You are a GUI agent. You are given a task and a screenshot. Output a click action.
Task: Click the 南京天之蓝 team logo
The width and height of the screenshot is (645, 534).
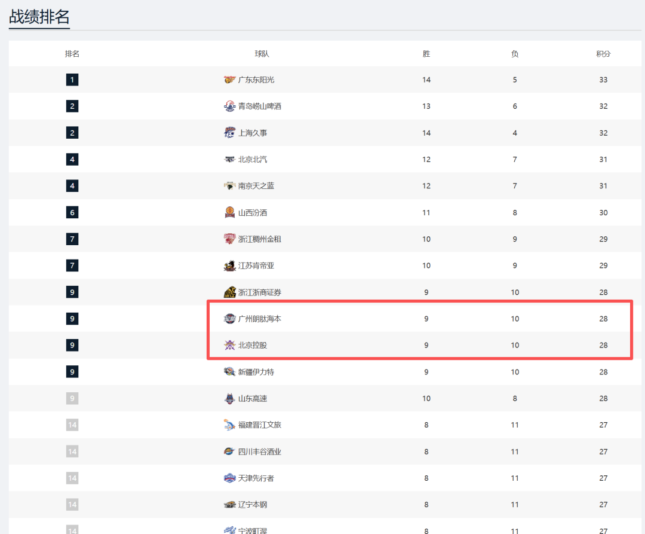pyautogui.click(x=229, y=186)
